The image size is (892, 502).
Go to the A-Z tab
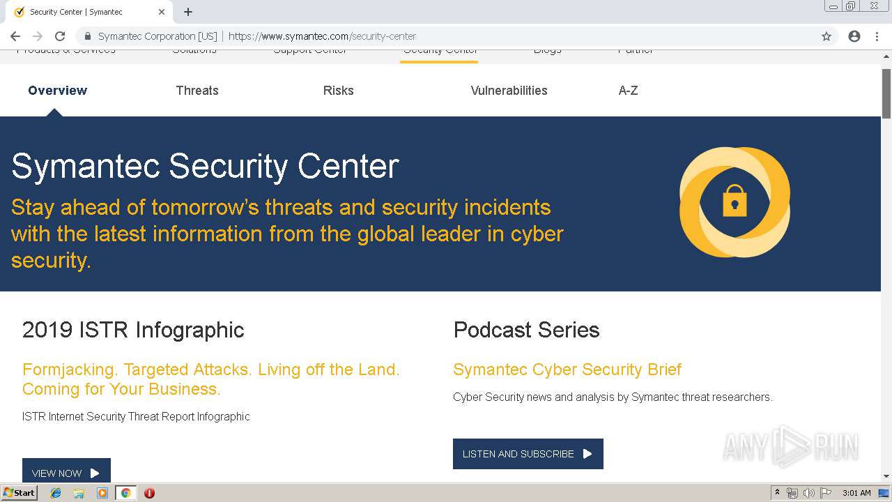(628, 91)
